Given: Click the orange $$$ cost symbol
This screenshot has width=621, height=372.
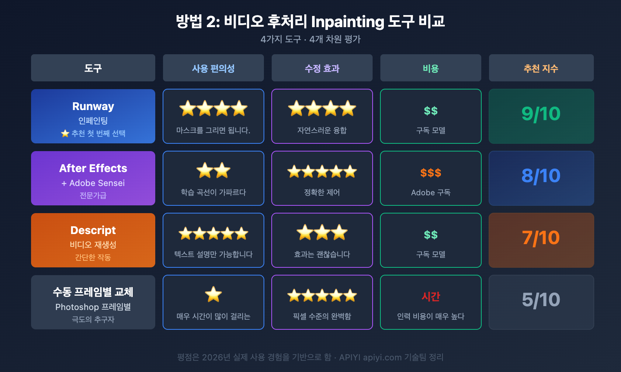Looking at the screenshot, I should click(431, 173).
